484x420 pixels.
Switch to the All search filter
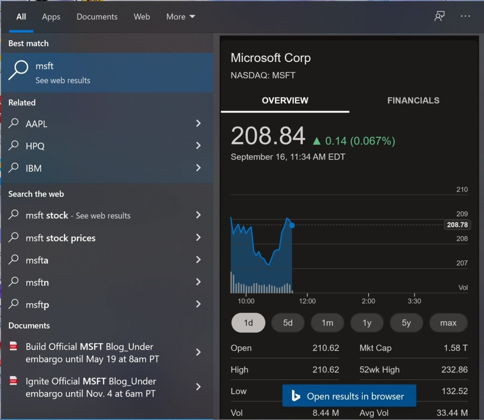(x=21, y=17)
